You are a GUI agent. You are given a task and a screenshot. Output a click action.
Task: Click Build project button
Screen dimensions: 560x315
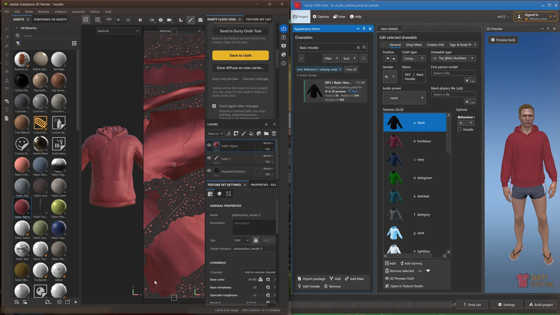541,304
